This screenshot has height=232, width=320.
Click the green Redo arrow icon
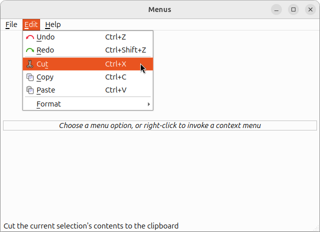30,50
